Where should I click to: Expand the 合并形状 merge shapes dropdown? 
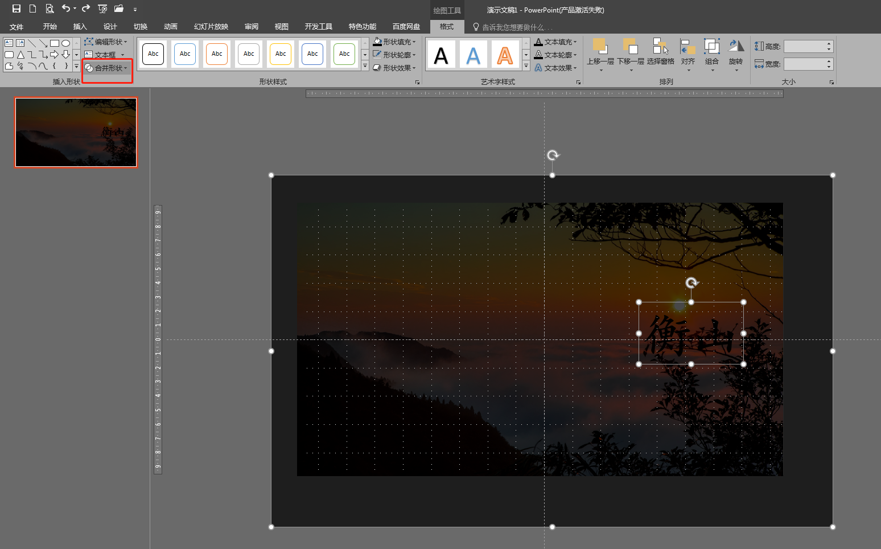[x=107, y=68]
